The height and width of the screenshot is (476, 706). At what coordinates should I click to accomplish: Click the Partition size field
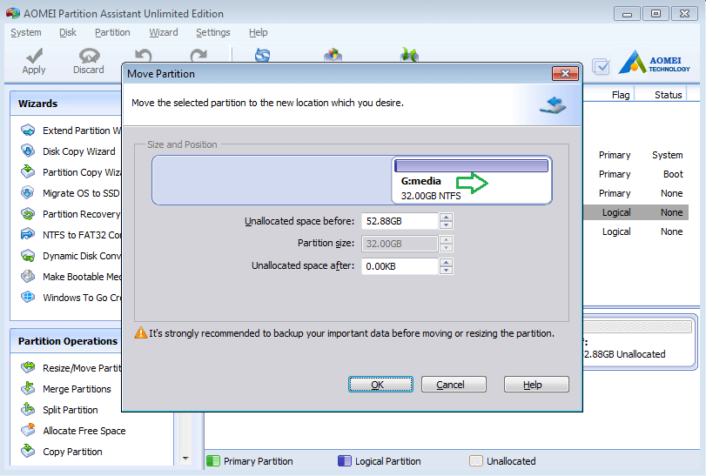pyautogui.click(x=400, y=244)
